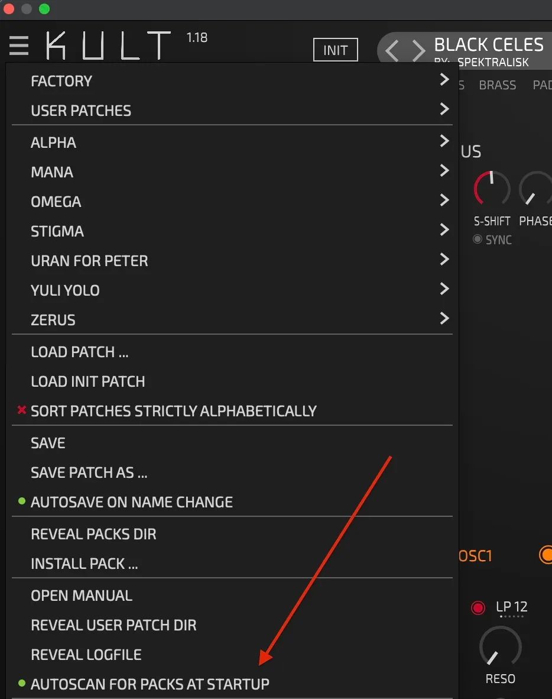
Task: Click the next preset arrow
Action: click(x=417, y=50)
